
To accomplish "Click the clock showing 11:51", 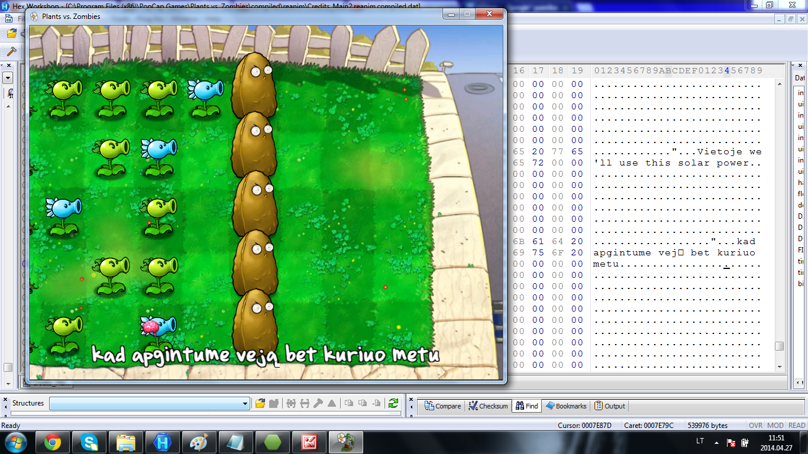I will (x=776, y=438).
